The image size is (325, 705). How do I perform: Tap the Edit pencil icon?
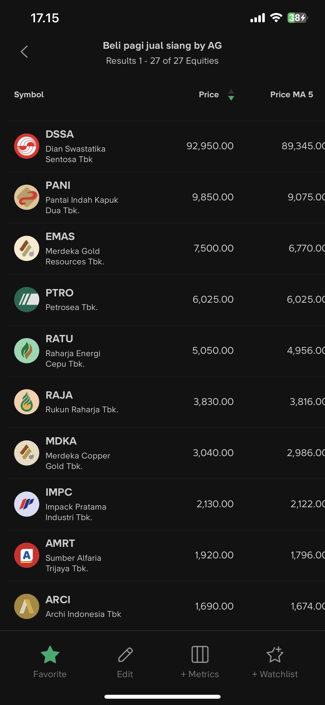click(125, 655)
